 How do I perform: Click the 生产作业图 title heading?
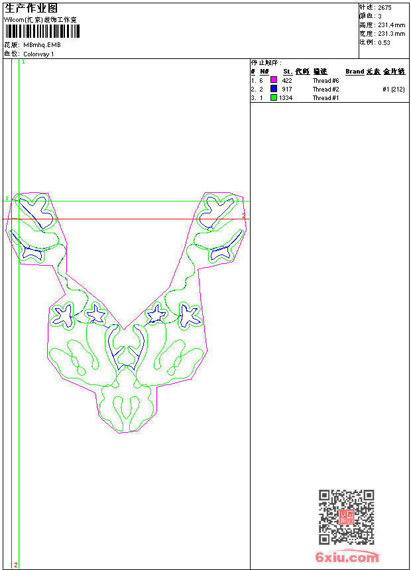[x=31, y=8]
